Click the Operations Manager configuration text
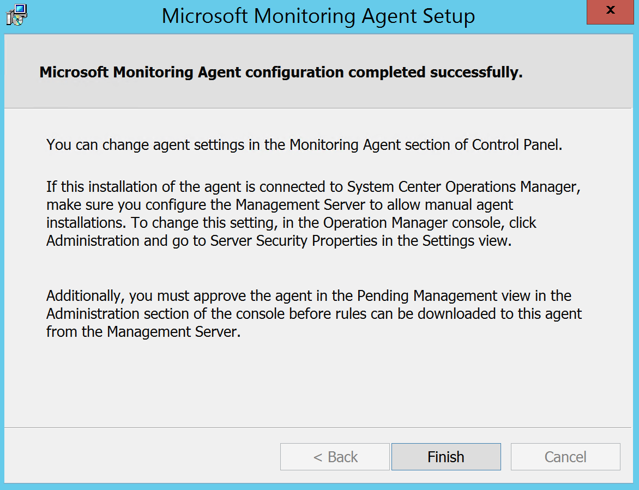Image resolution: width=639 pixels, height=490 pixels. coord(313,213)
